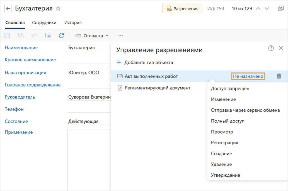Click the Undo changes icon
Viewport: 288px width, 191px height.
pos(34,36)
